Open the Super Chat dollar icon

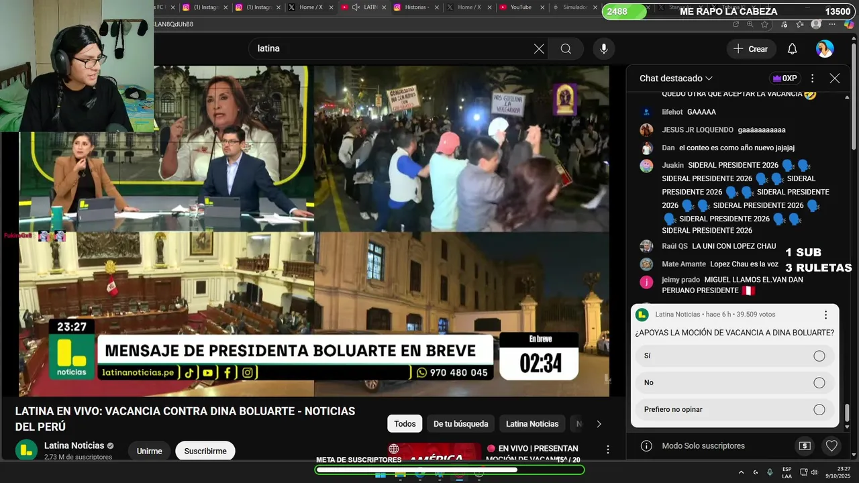point(805,446)
